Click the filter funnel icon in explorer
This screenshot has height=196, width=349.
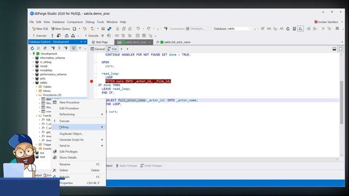(x=80, y=48)
